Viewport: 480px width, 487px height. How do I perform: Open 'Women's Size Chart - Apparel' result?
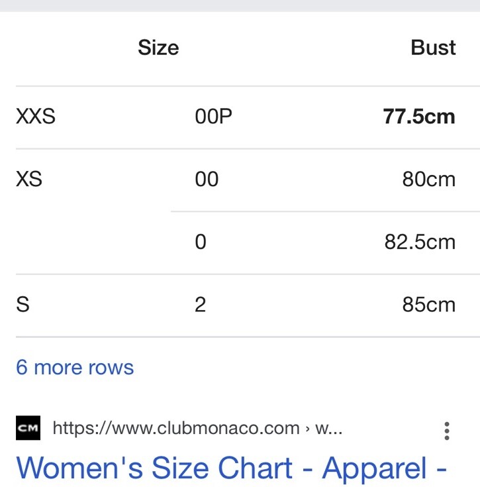pyautogui.click(x=231, y=468)
